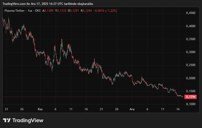This screenshot has width=202, height=128.
Task: Click the 0,2500 price axis label
Action: point(191,65)
